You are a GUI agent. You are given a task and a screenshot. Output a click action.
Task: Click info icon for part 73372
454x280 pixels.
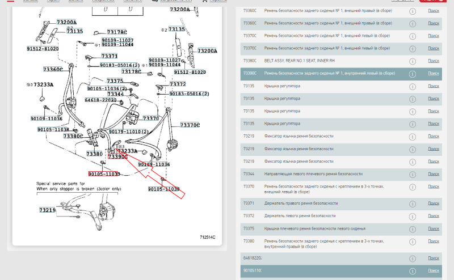click(413, 216)
